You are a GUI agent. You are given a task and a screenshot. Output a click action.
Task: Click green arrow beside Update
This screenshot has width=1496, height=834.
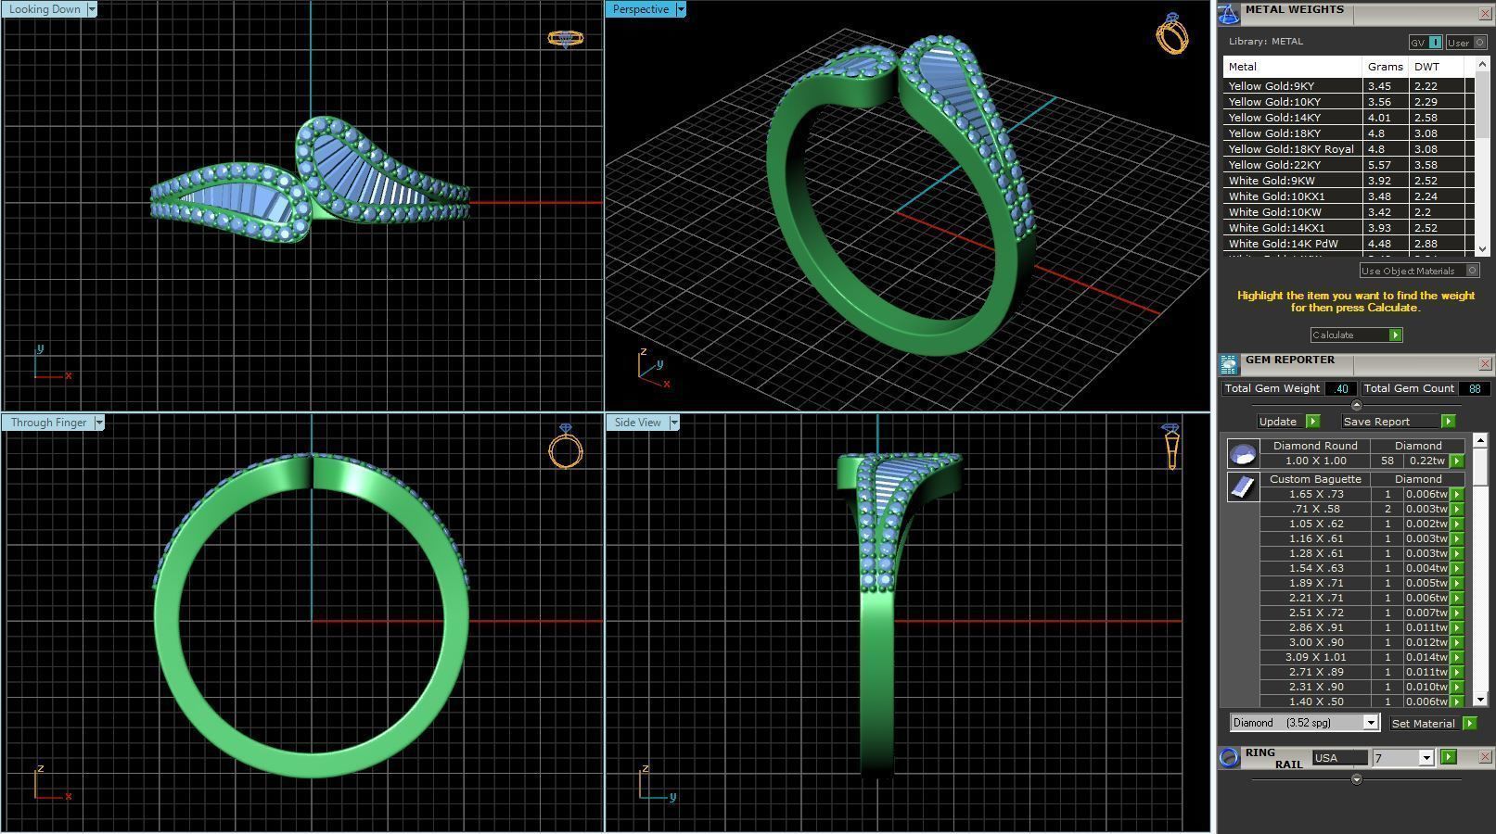pos(1312,422)
